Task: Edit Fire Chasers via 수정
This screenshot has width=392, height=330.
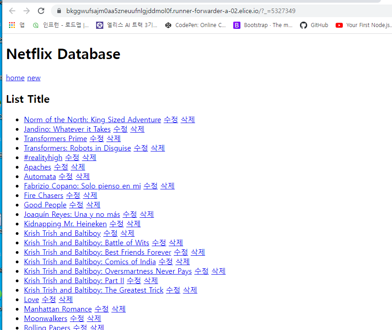Action: tap(73, 196)
